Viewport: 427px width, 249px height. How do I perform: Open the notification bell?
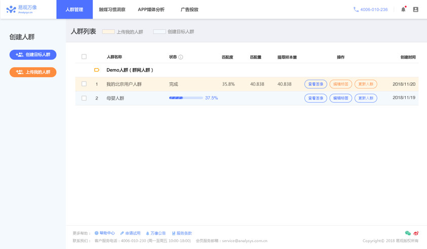click(403, 10)
